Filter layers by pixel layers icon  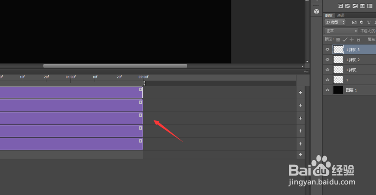coord(354,22)
